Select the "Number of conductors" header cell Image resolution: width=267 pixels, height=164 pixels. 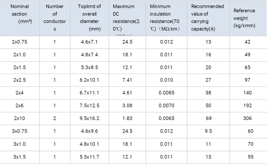55,18
